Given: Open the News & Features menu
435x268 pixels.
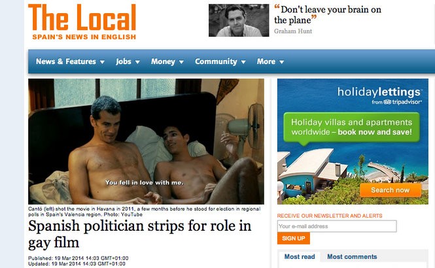Looking at the screenshot, I should click(x=66, y=61).
